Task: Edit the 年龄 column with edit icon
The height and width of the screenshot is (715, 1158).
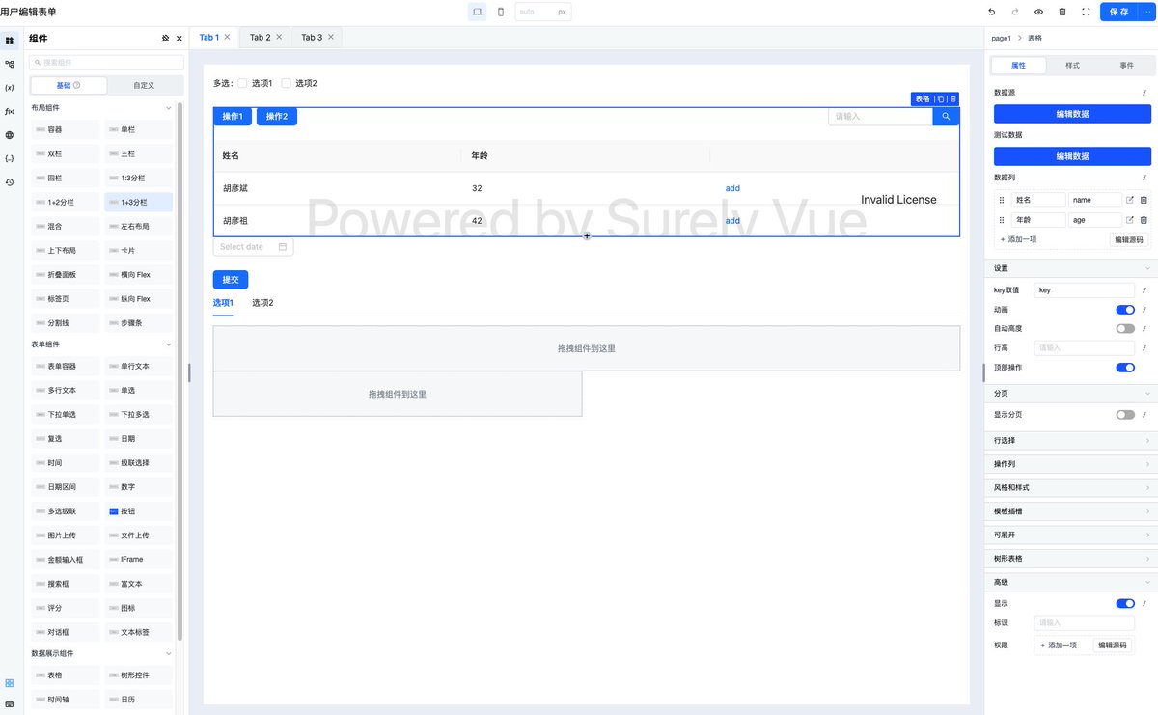Action: pos(1130,220)
